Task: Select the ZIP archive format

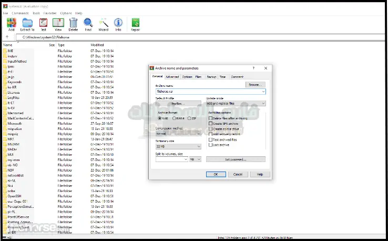Action: (188, 118)
